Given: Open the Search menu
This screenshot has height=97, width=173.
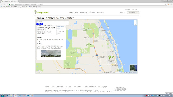Looking at the screenshot, I should point(92,12).
